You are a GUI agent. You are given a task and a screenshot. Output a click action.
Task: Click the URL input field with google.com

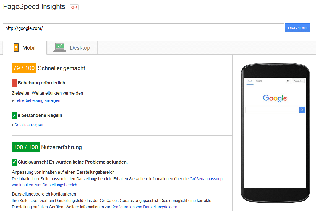pos(143,28)
